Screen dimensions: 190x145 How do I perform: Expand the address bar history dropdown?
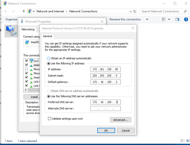(130, 11)
